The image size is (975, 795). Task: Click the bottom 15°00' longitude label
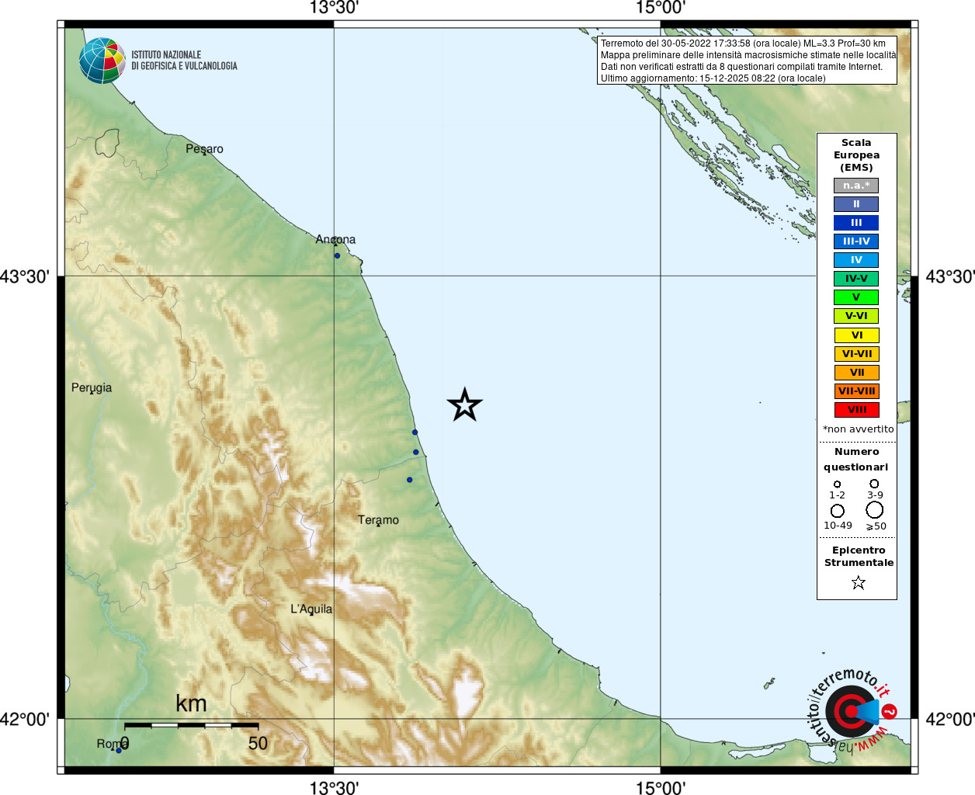[661, 787]
